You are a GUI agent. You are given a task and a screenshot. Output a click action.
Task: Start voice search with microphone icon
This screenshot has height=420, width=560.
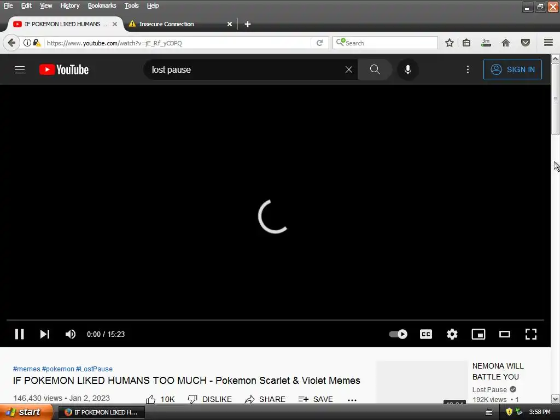point(407,69)
